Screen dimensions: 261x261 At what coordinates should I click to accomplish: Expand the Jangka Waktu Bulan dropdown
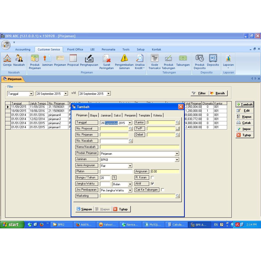click(x=130, y=184)
